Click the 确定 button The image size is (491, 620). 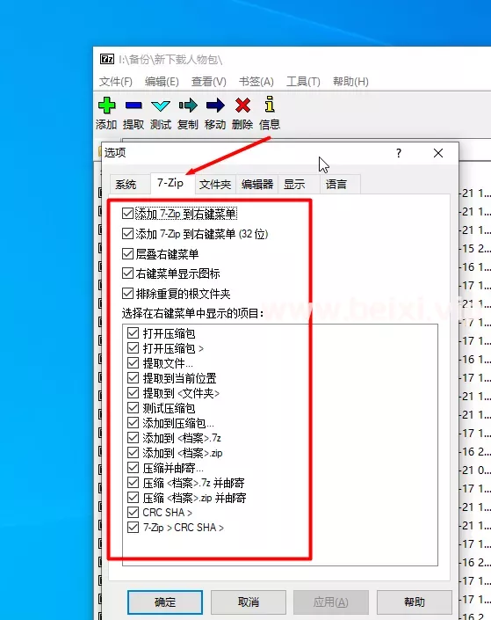tap(165, 602)
